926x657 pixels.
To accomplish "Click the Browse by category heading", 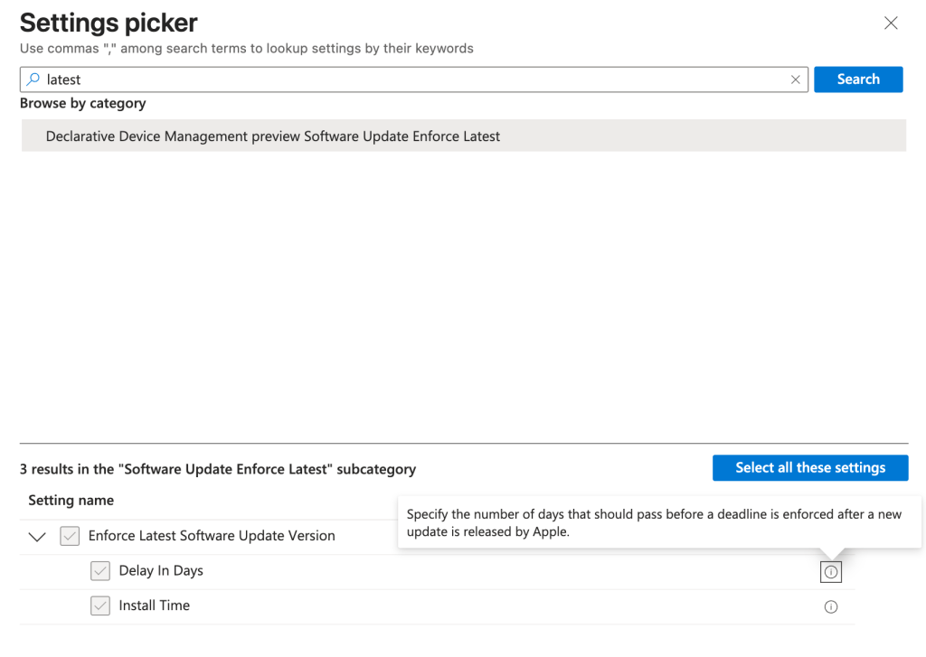I will coord(83,104).
